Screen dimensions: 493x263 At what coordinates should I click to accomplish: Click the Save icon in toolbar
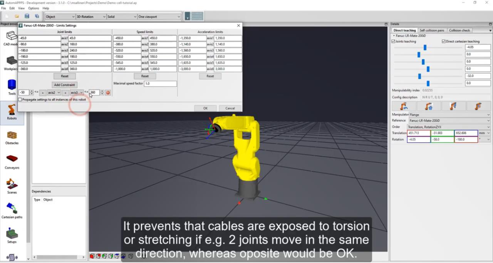27,17
